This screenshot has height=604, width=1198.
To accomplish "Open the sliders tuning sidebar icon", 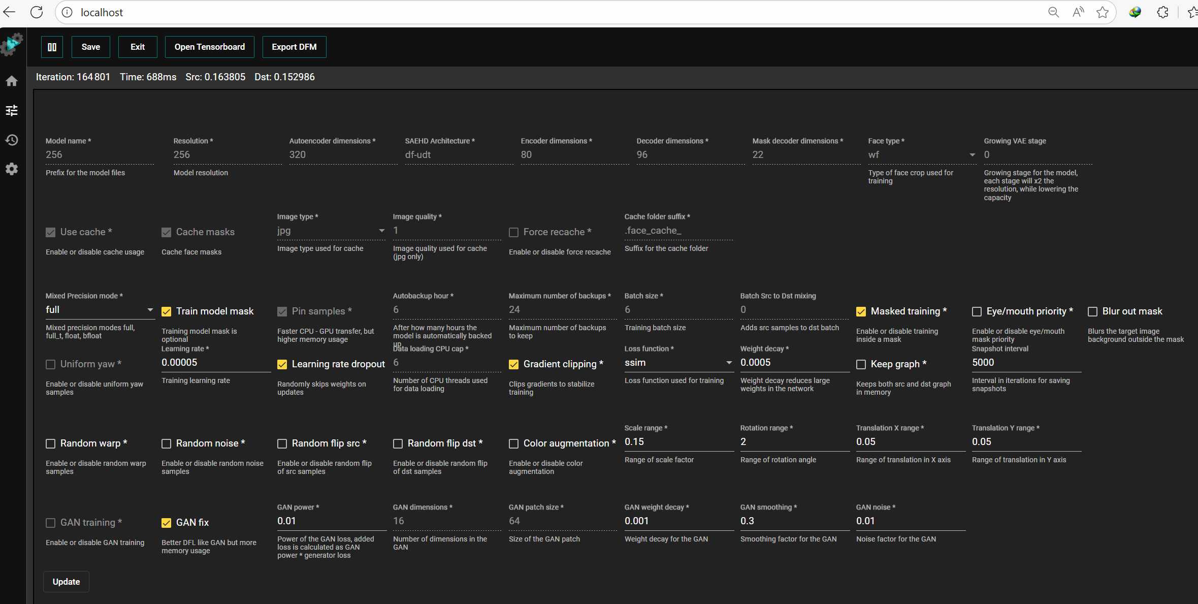I will pos(12,110).
